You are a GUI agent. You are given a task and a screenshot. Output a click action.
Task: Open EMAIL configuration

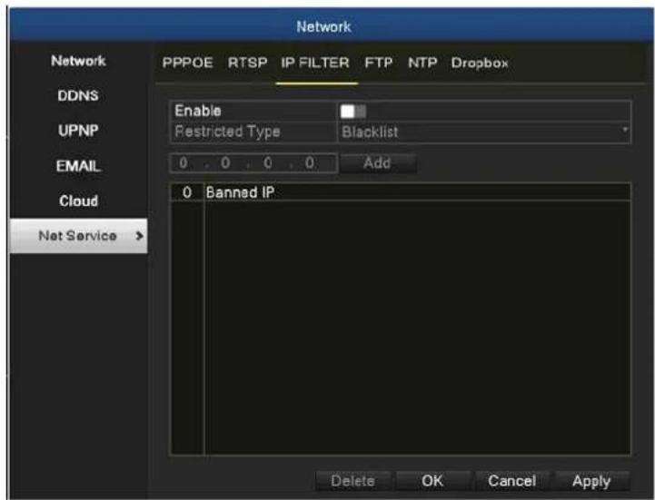[78, 166]
